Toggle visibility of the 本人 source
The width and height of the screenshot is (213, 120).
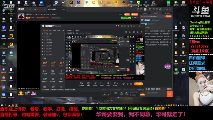[42, 52]
